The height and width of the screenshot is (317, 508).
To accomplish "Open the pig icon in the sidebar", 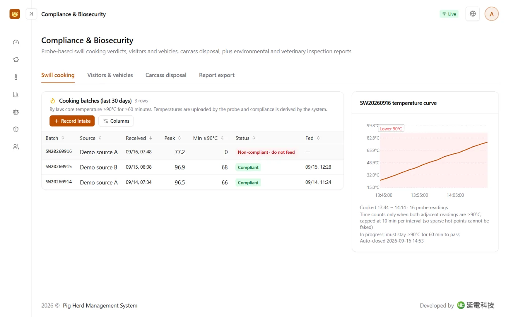I will coord(16,60).
